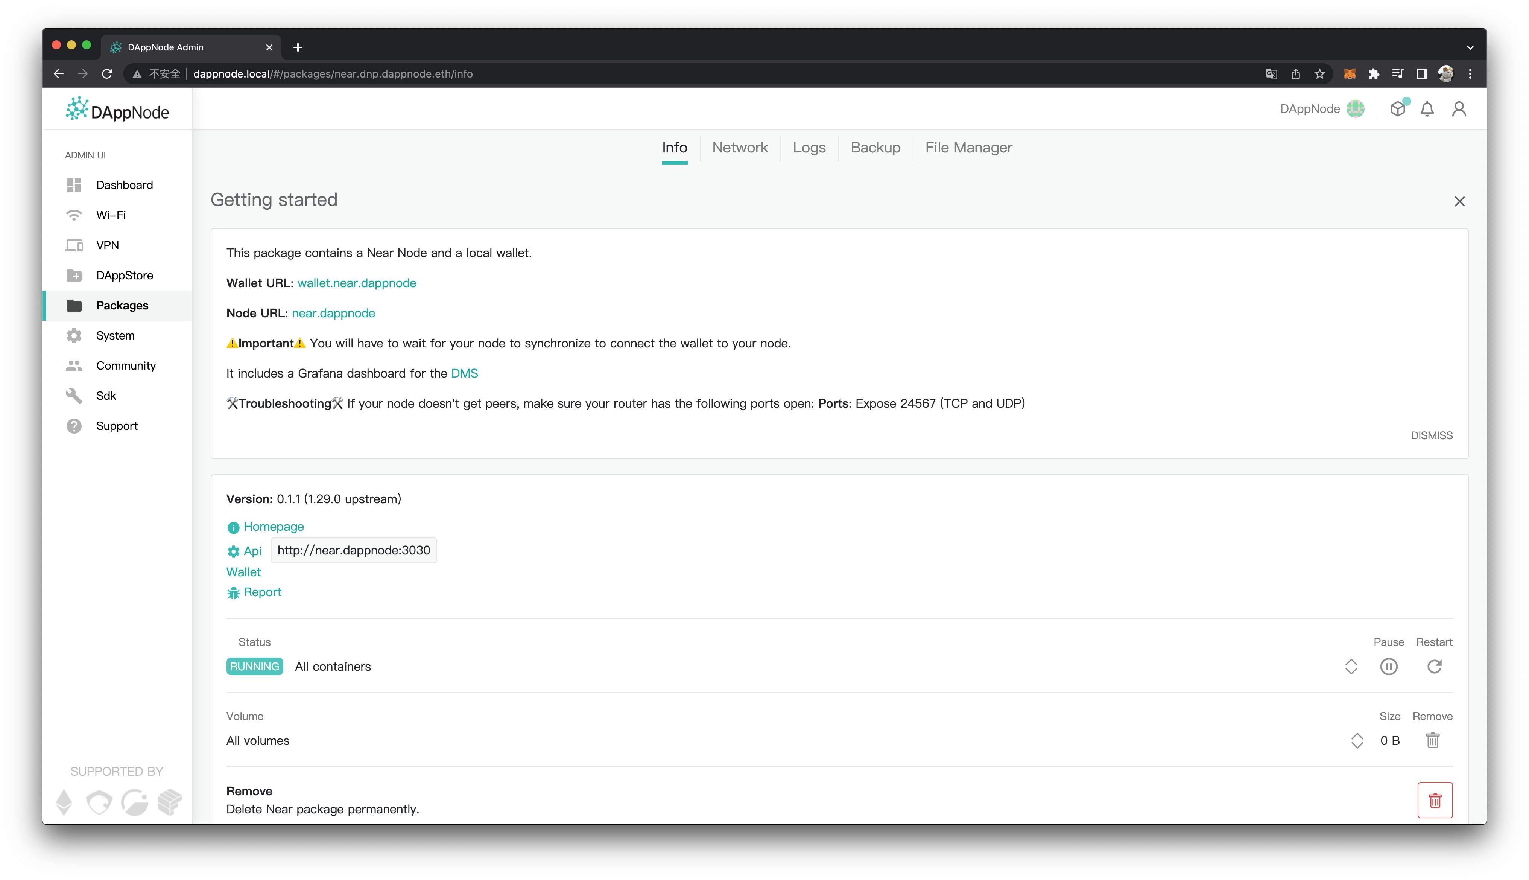The height and width of the screenshot is (880, 1529).
Task: Open the browser media control queue icon
Action: click(x=1397, y=74)
